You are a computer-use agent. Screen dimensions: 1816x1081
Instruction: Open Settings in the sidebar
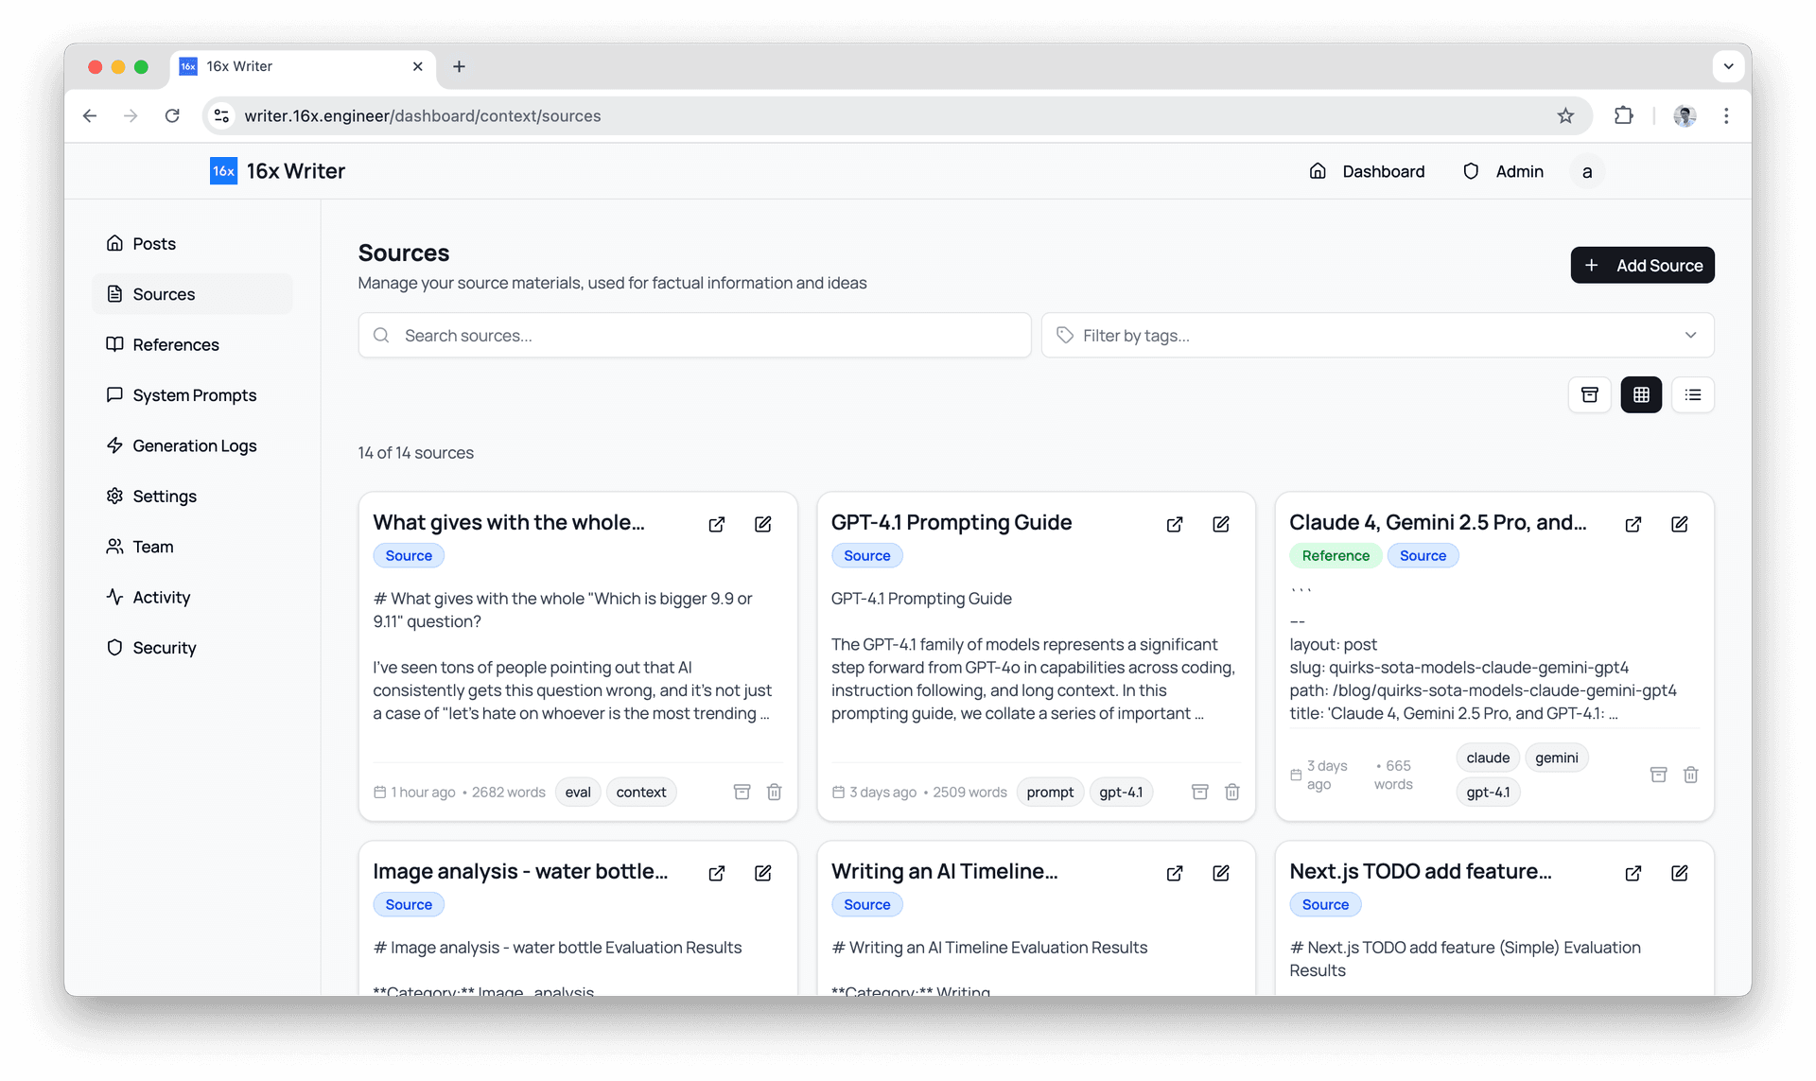tap(193, 496)
